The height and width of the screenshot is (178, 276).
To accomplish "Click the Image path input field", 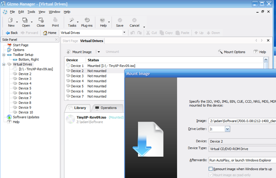I will [241, 121].
